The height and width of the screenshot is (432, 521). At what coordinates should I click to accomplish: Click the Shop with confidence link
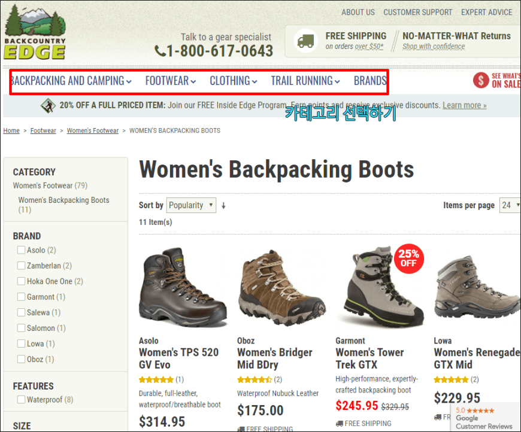click(434, 47)
